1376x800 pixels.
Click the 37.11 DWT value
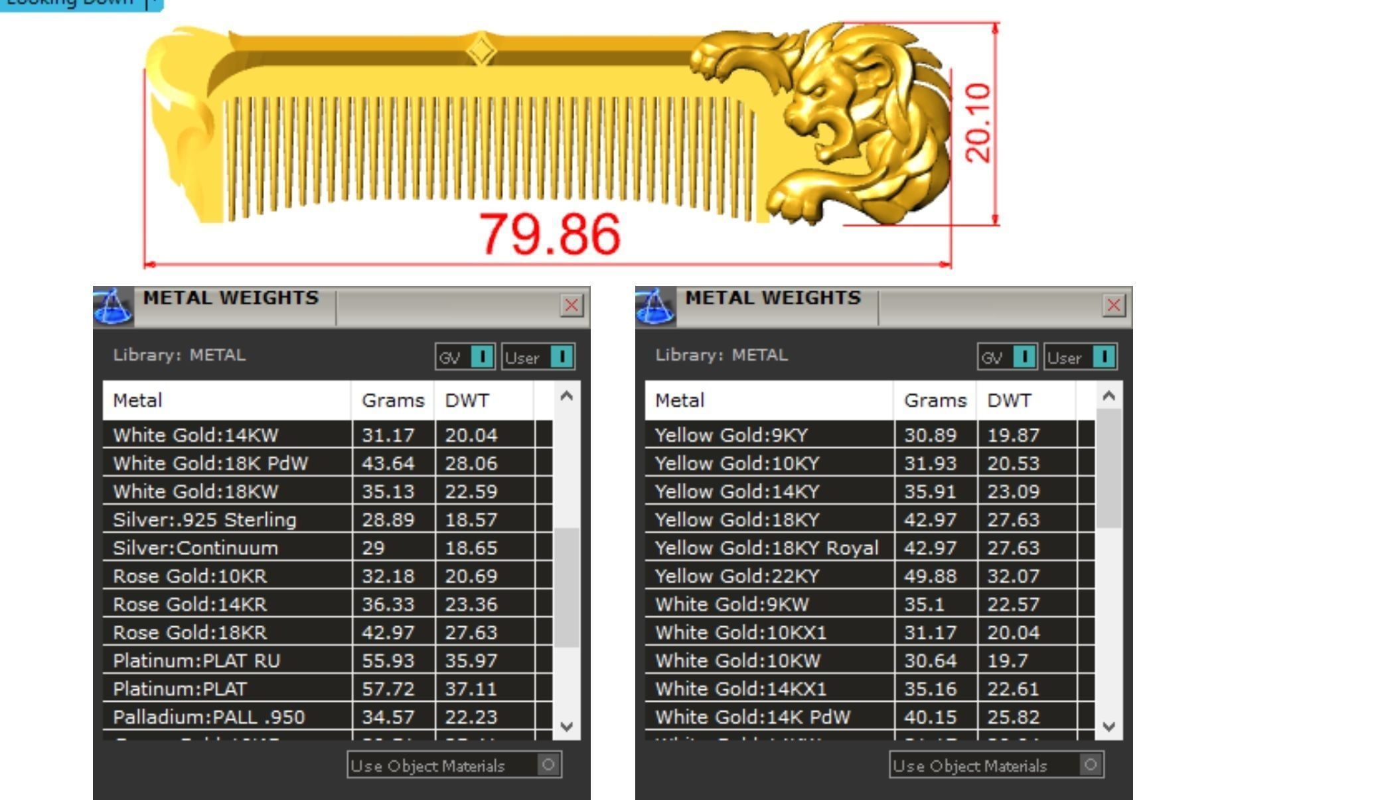coord(471,689)
